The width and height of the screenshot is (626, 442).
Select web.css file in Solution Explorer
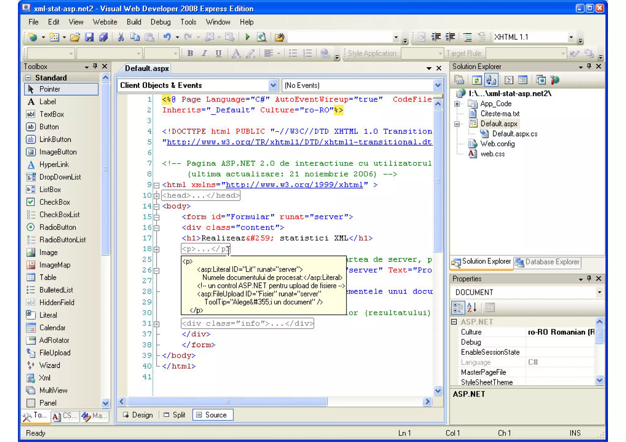click(x=492, y=154)
